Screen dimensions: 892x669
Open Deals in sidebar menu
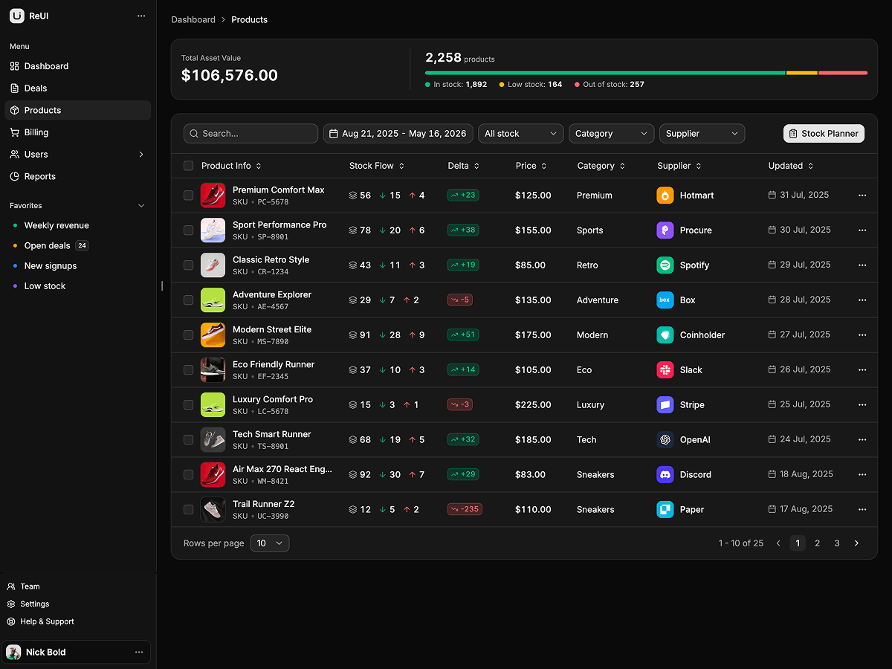tap(78, 88)
